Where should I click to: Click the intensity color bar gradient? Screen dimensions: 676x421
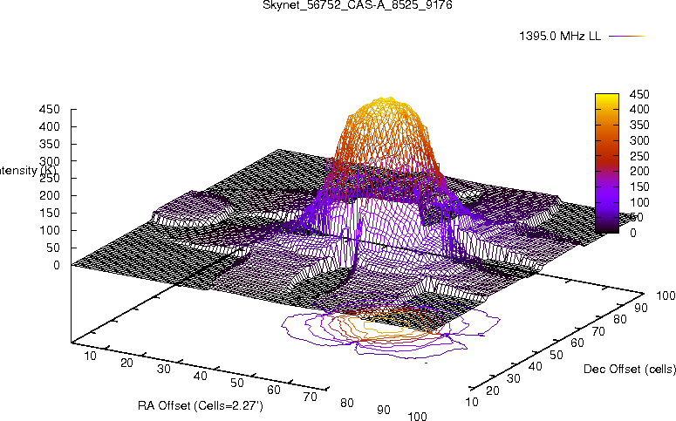coord(606,163)
